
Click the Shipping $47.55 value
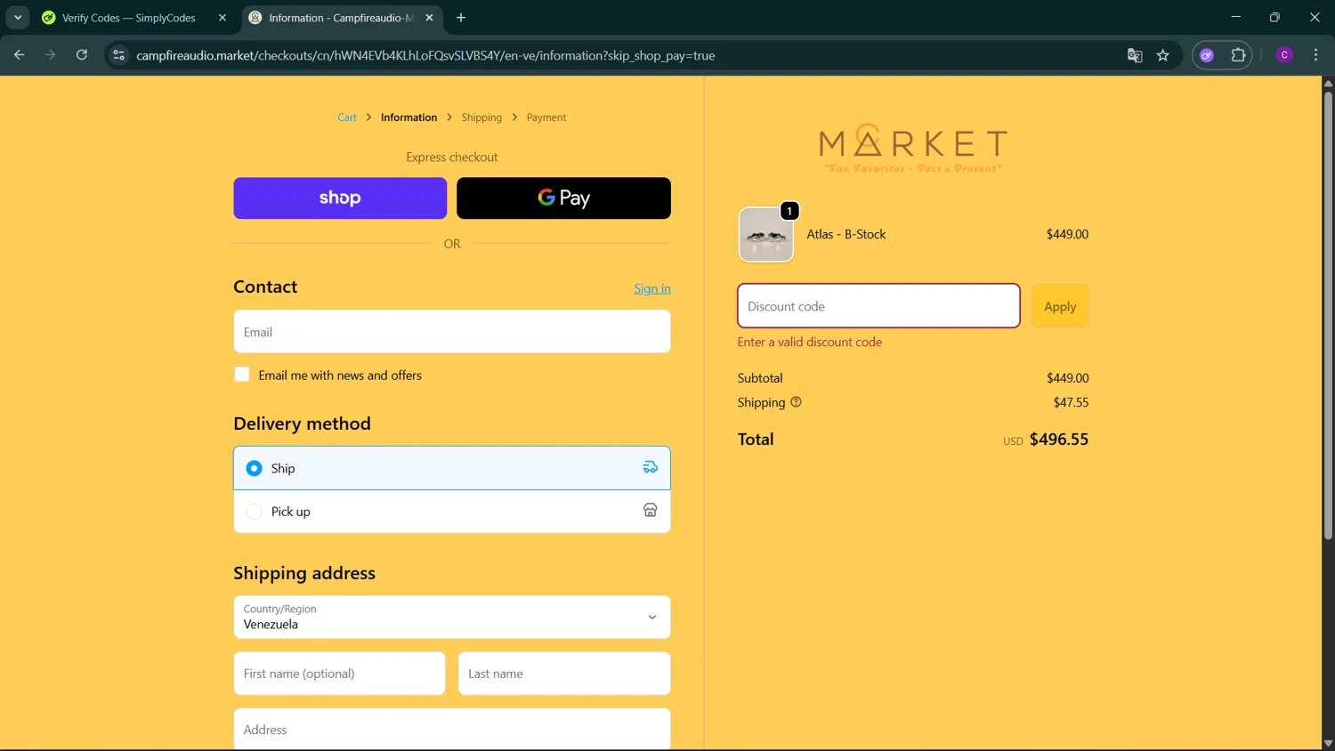(x=1071, y=402)
